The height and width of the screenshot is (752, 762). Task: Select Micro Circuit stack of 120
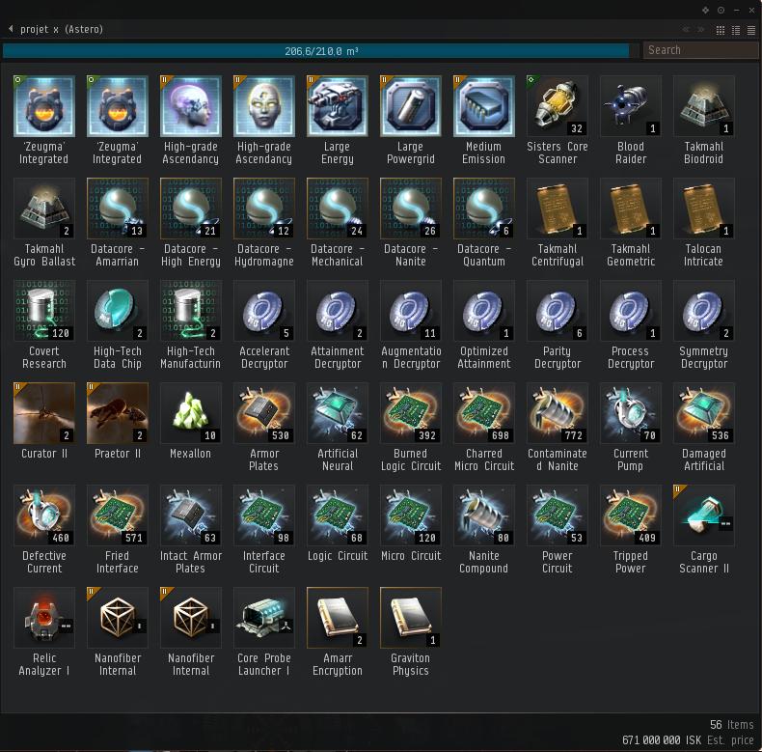[411, 515]
